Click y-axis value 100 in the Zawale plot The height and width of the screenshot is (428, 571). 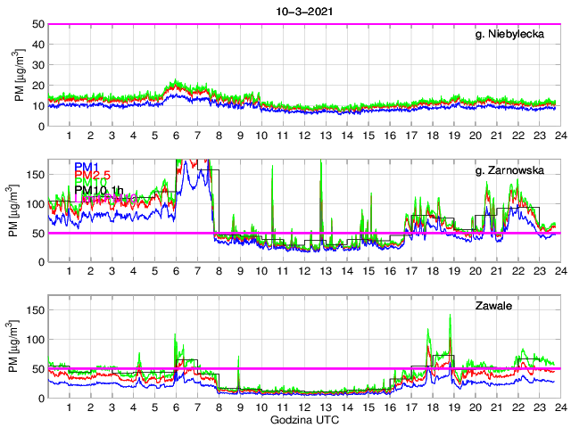[x=36, y=340]
